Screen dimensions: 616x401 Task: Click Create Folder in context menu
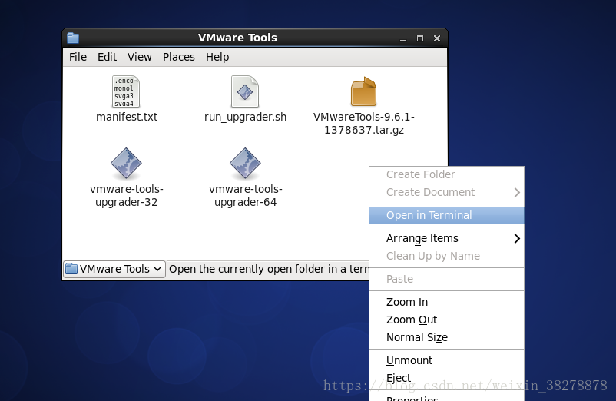coord(447,174)
